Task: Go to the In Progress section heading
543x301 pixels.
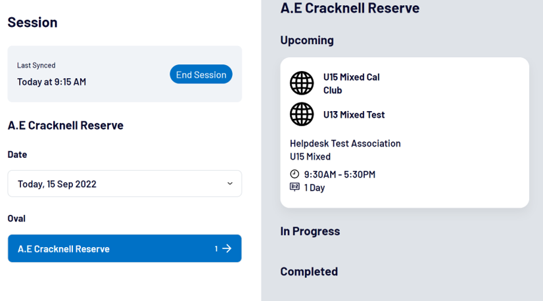Action: pos(310,231)
